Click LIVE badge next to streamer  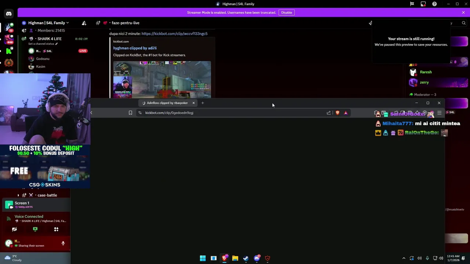tap(83, 51)
